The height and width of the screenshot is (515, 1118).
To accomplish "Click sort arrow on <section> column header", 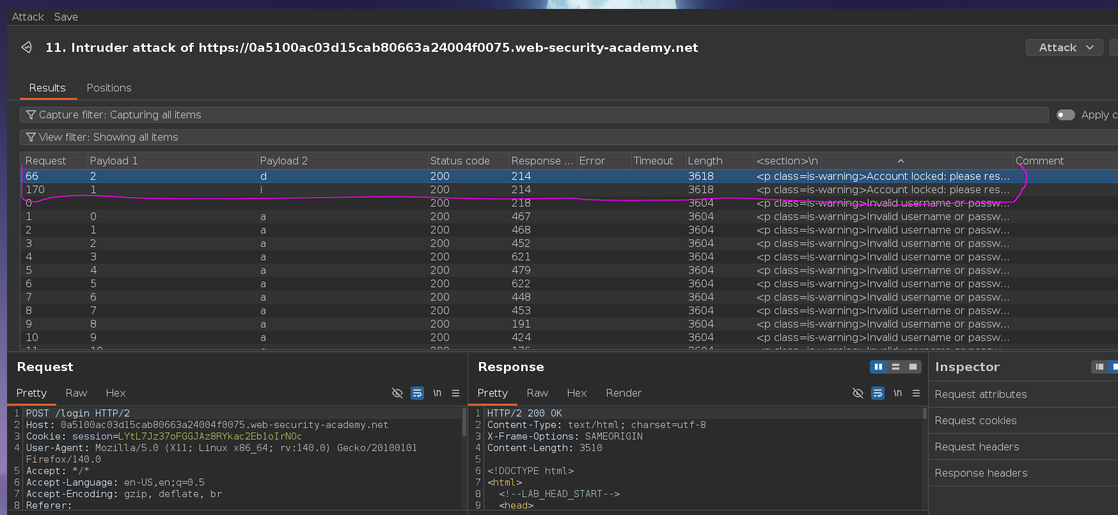I will [x=901, y=161].
